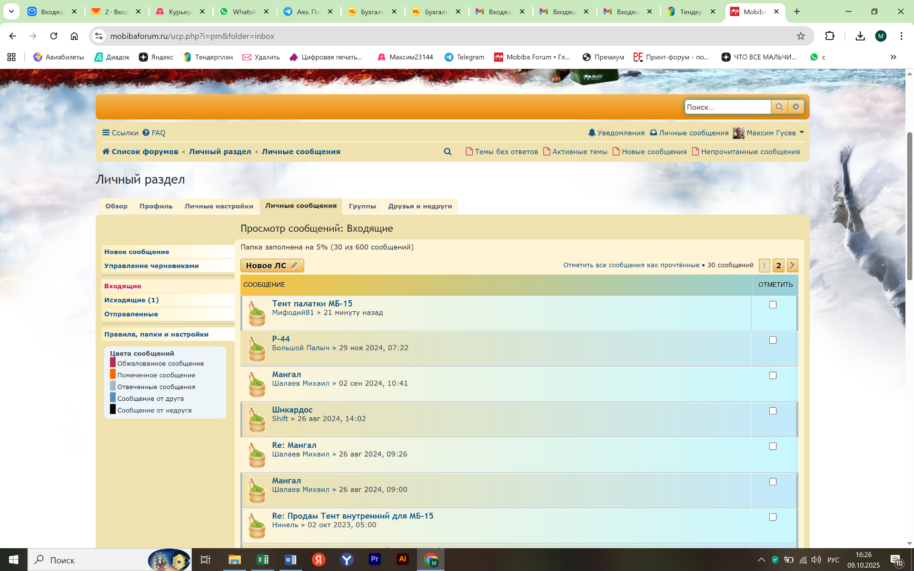
Task: Go to next page arrow
Action: (792, 266)
